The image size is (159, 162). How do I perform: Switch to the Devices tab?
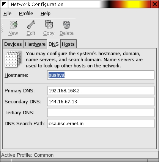(x=13, y=44)
